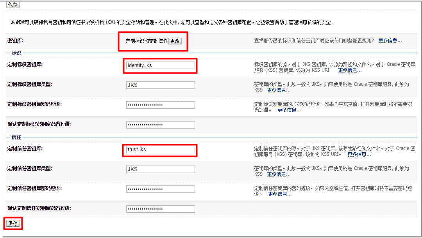Click the 更改 button next to 定制标识和定制信任
The width and height of the screenshot is (422, 238).
[175, 41]
